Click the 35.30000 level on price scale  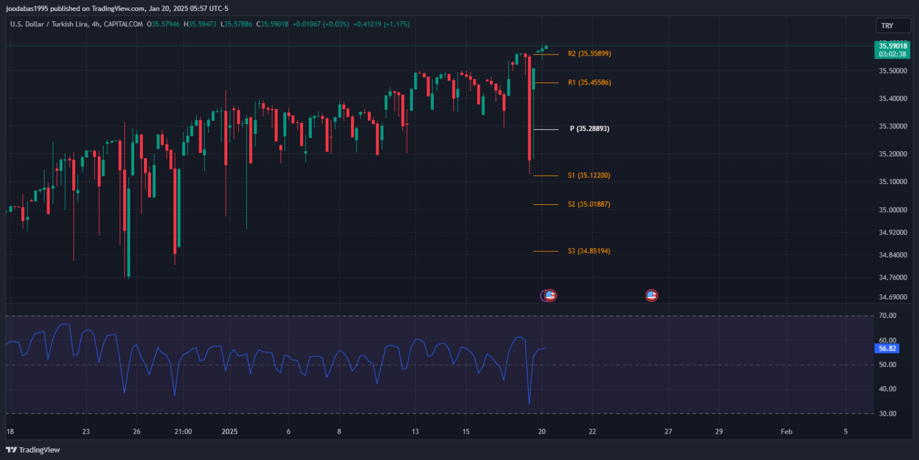[893, 127]
